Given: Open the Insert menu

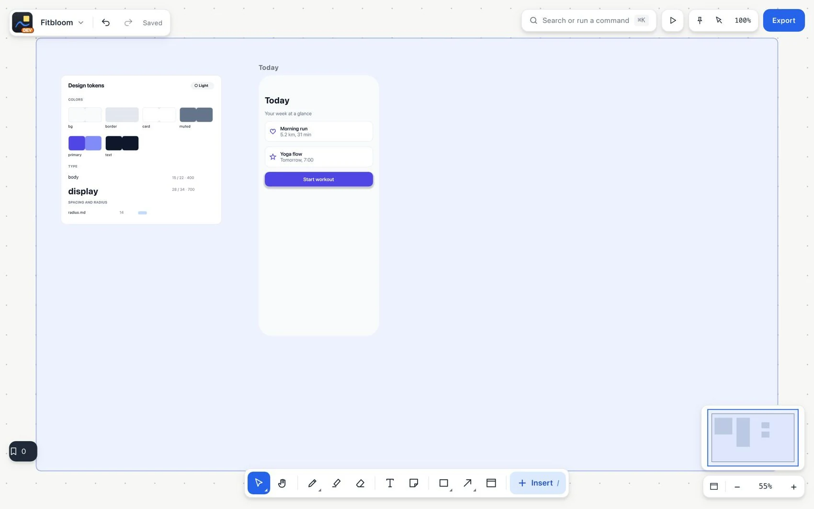Looking at the screenshot, I should (x=538, y=483).
